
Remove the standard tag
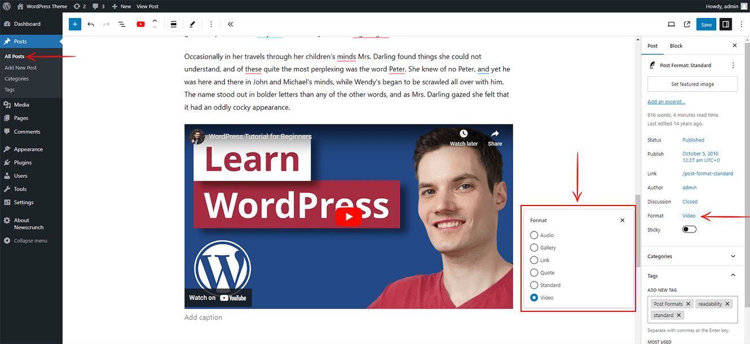click(x=679, y=315)
